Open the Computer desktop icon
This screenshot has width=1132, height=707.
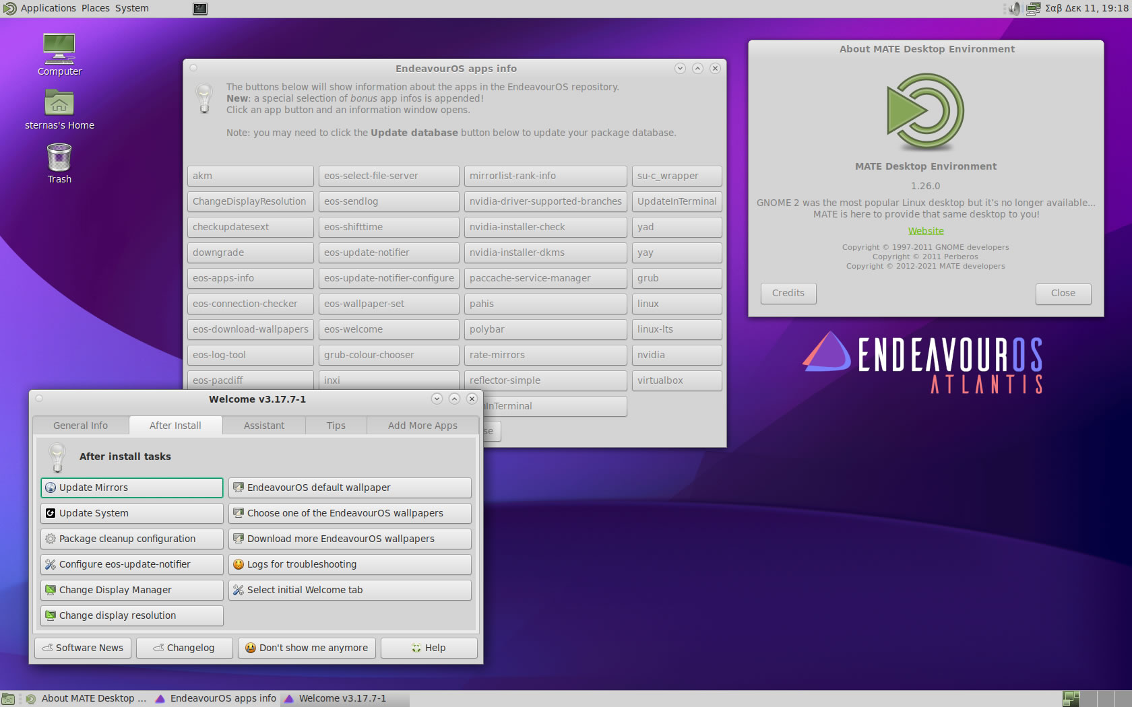point(59,54)
